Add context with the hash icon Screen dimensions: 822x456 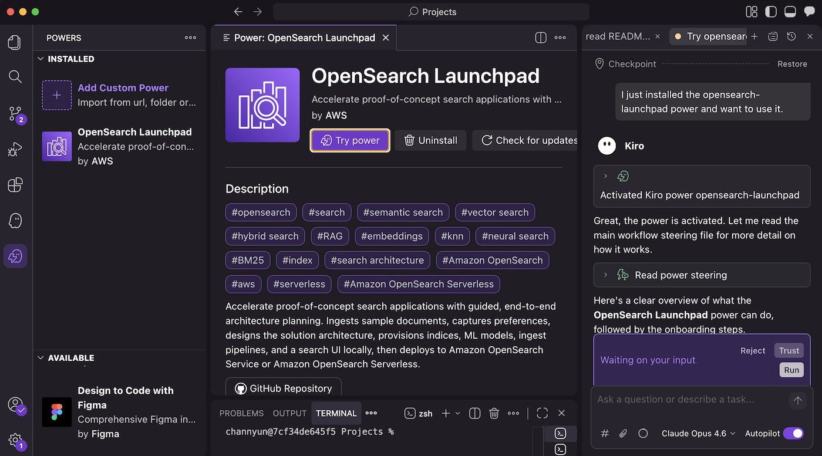605,434
